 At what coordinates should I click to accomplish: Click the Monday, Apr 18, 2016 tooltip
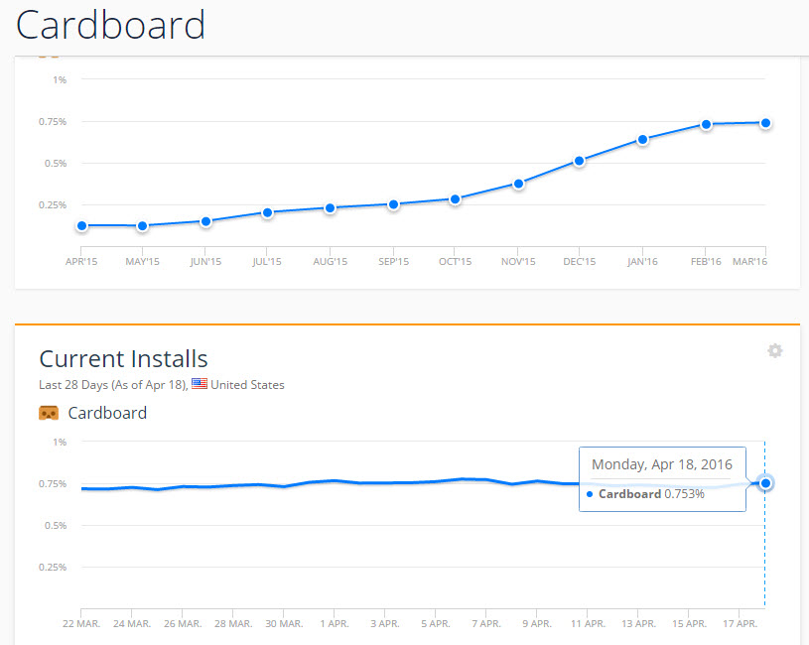pos(662,479)
